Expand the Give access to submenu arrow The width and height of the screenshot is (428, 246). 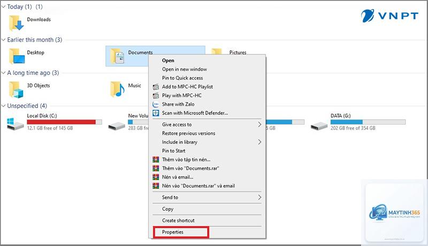click(x=259, y=125)
